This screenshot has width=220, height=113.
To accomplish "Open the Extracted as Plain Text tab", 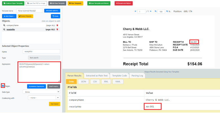I will coord(97,76).
